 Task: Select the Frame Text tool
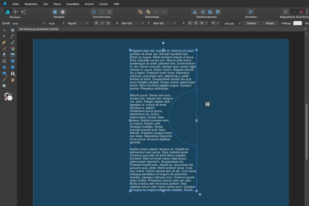(x=13, y=74)
